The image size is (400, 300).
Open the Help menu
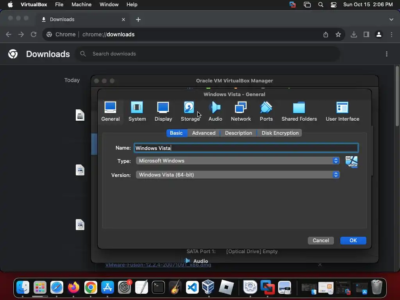tap(132, 5)
